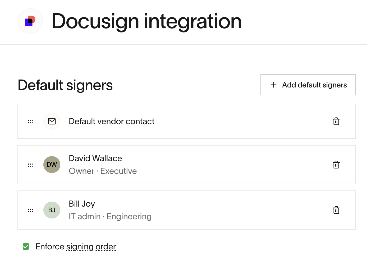
Task: Click the reorder handle next to Bill Joy
Action: (x=31, y=210)
